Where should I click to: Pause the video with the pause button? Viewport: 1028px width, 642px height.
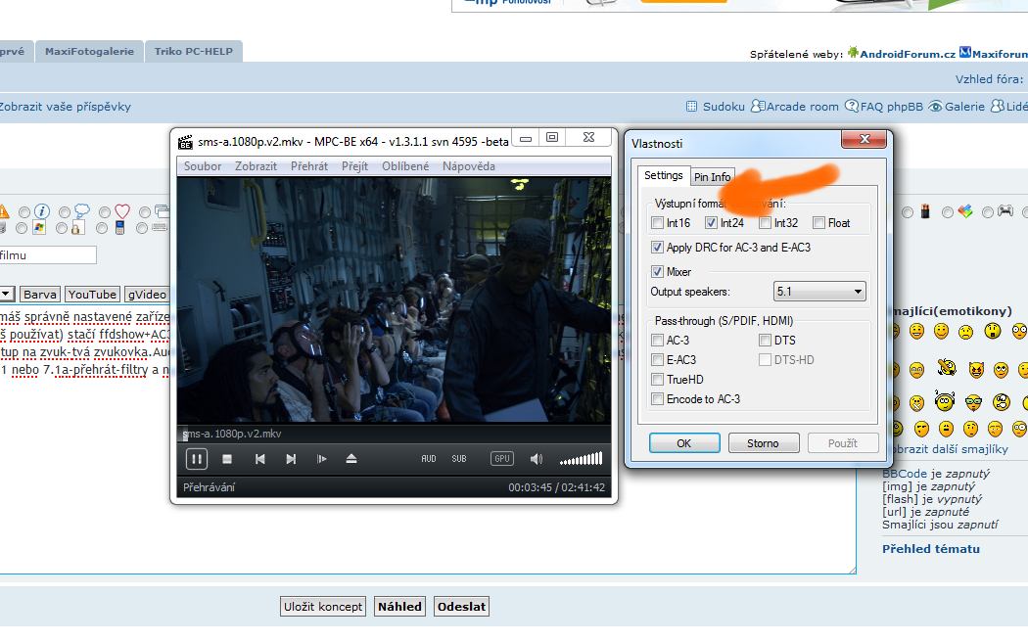tap(197, 459)
